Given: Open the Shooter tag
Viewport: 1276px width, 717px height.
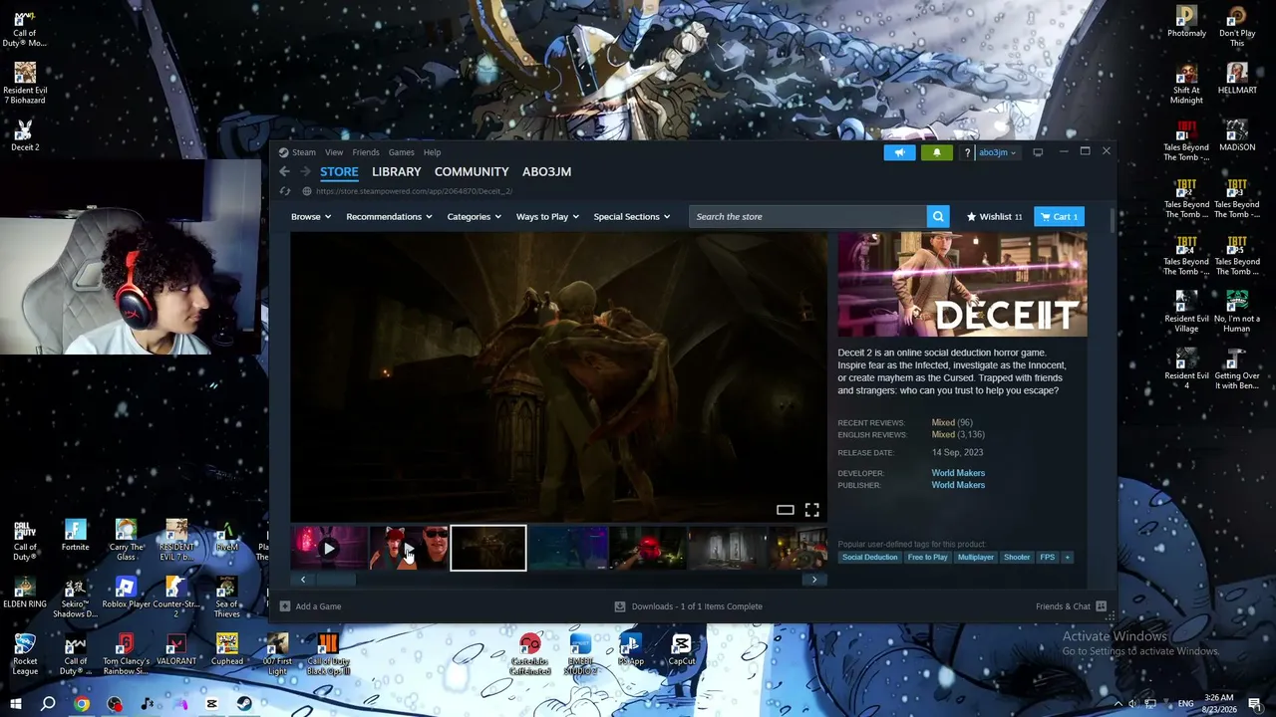Looking at the screenshot, I should pos(1017,557).
